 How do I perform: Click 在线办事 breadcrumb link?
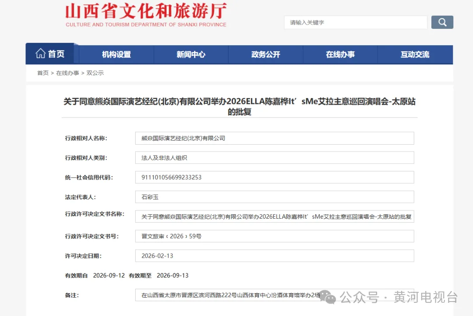(x=67, y=73)
